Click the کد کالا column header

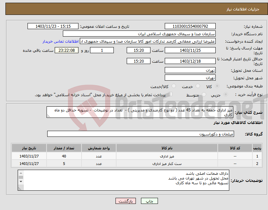pos(235,148)
